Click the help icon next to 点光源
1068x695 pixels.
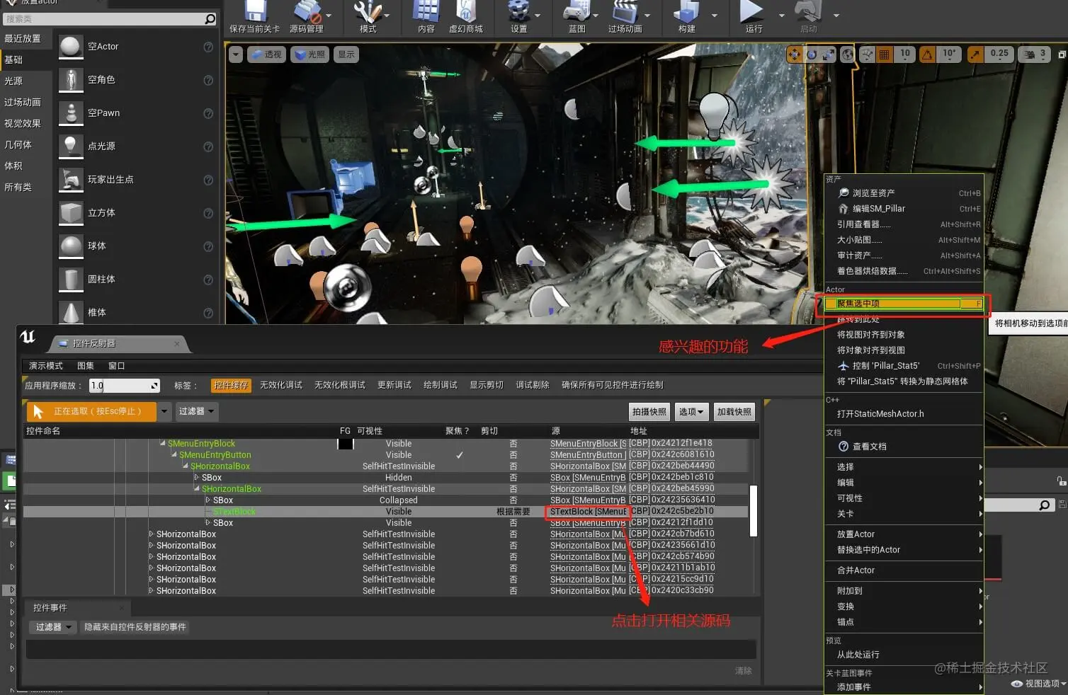click(x=208, y=147)
